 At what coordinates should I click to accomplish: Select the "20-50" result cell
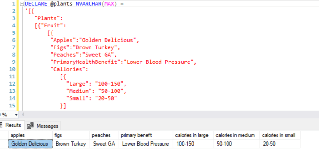click(x=270, y=144)
